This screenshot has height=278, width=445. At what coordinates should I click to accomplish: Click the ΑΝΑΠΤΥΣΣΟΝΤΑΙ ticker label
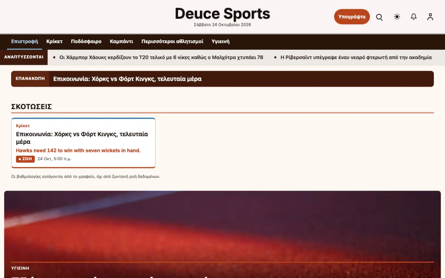24,57
